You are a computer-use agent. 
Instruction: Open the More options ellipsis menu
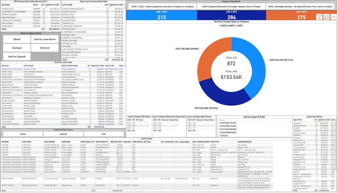[334, 17]
